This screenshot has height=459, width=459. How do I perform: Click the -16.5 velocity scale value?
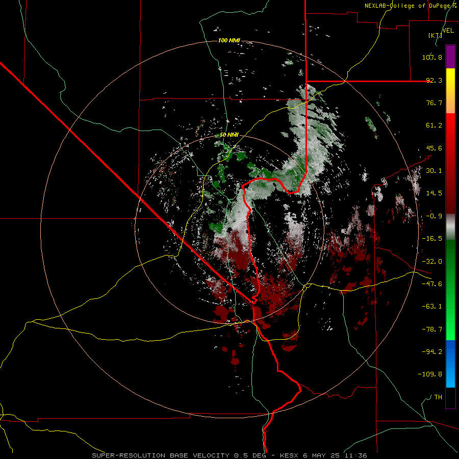point(432,239)
